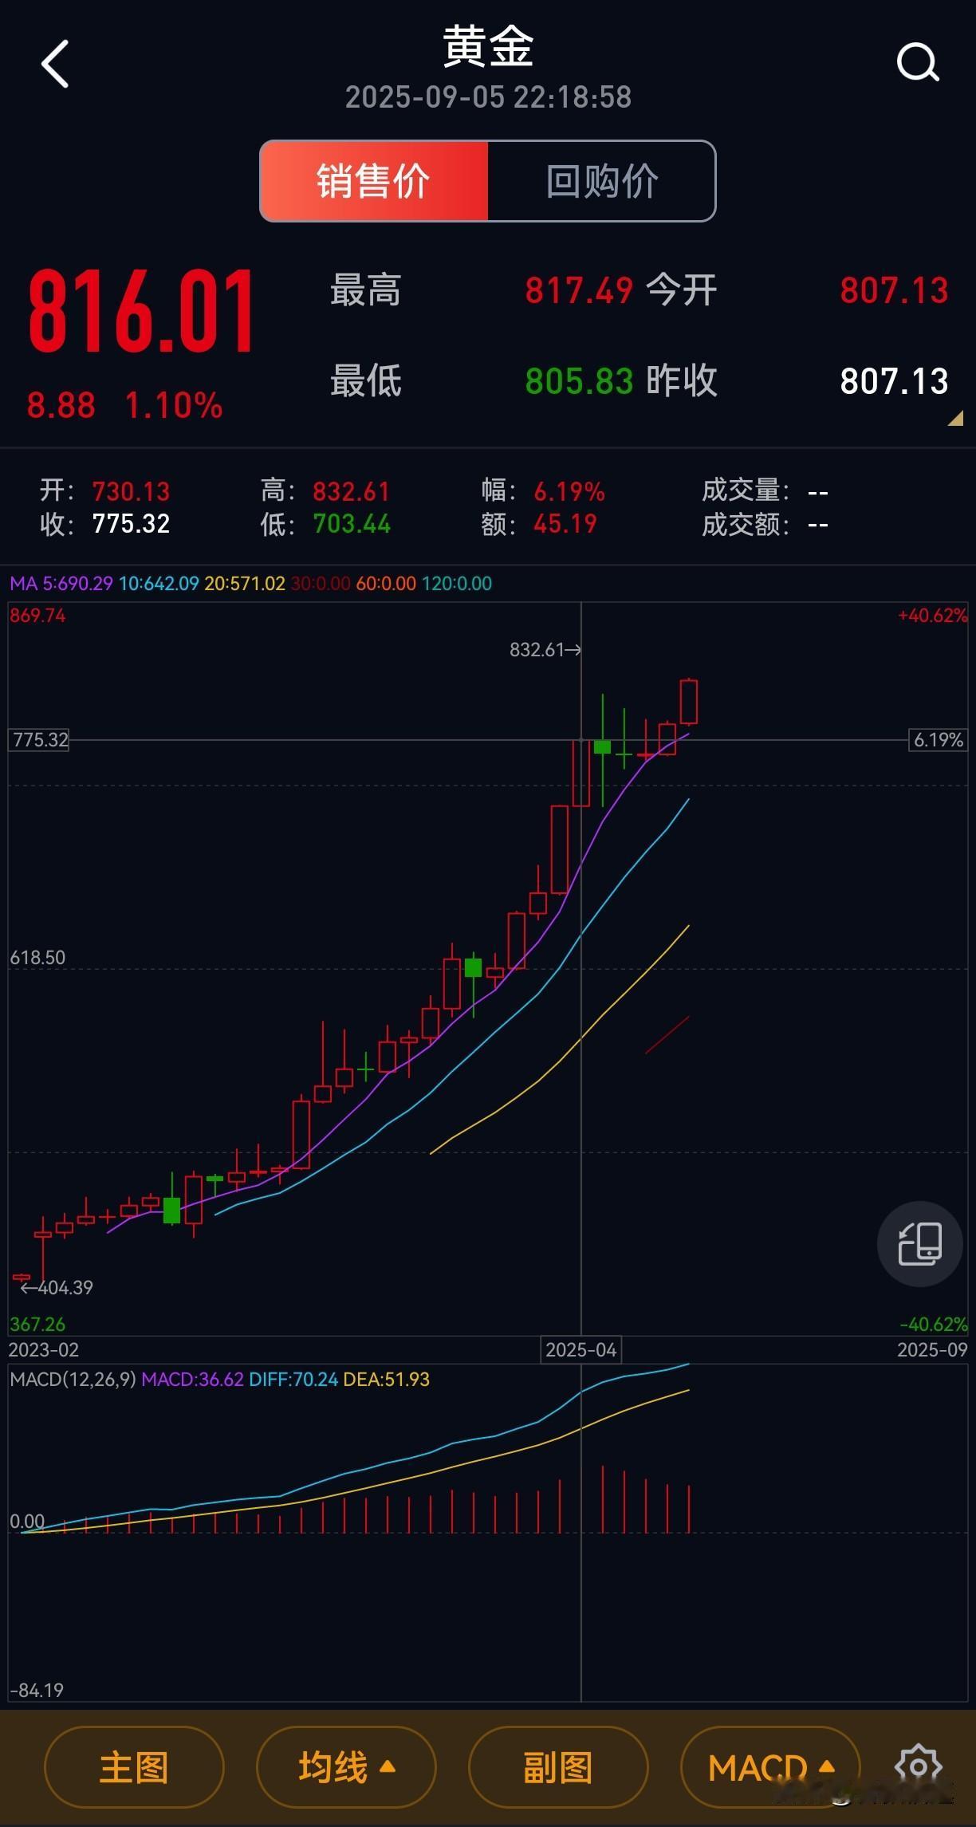Tap the 618.50 axis price label
976x1827 pixels.
37,958
